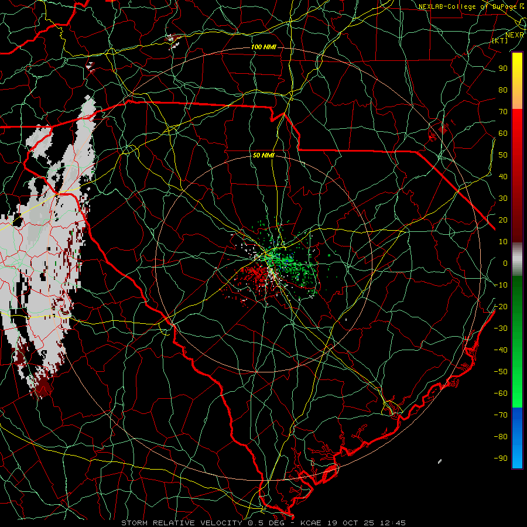Screen dimensions: 527x527
Task: Click the 70 label on velocity scale
Action: 503,112
